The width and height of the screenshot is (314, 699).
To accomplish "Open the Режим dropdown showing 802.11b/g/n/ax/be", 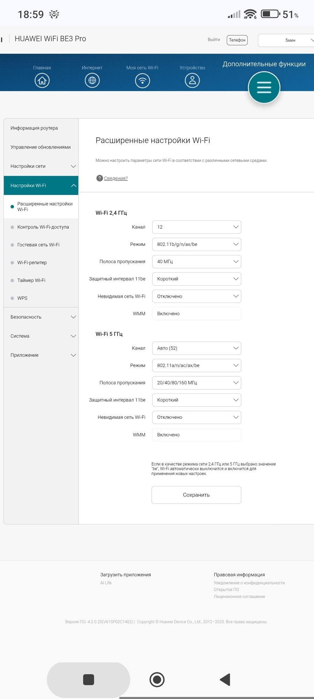I will pyautogui.click(x=197, y=244).
